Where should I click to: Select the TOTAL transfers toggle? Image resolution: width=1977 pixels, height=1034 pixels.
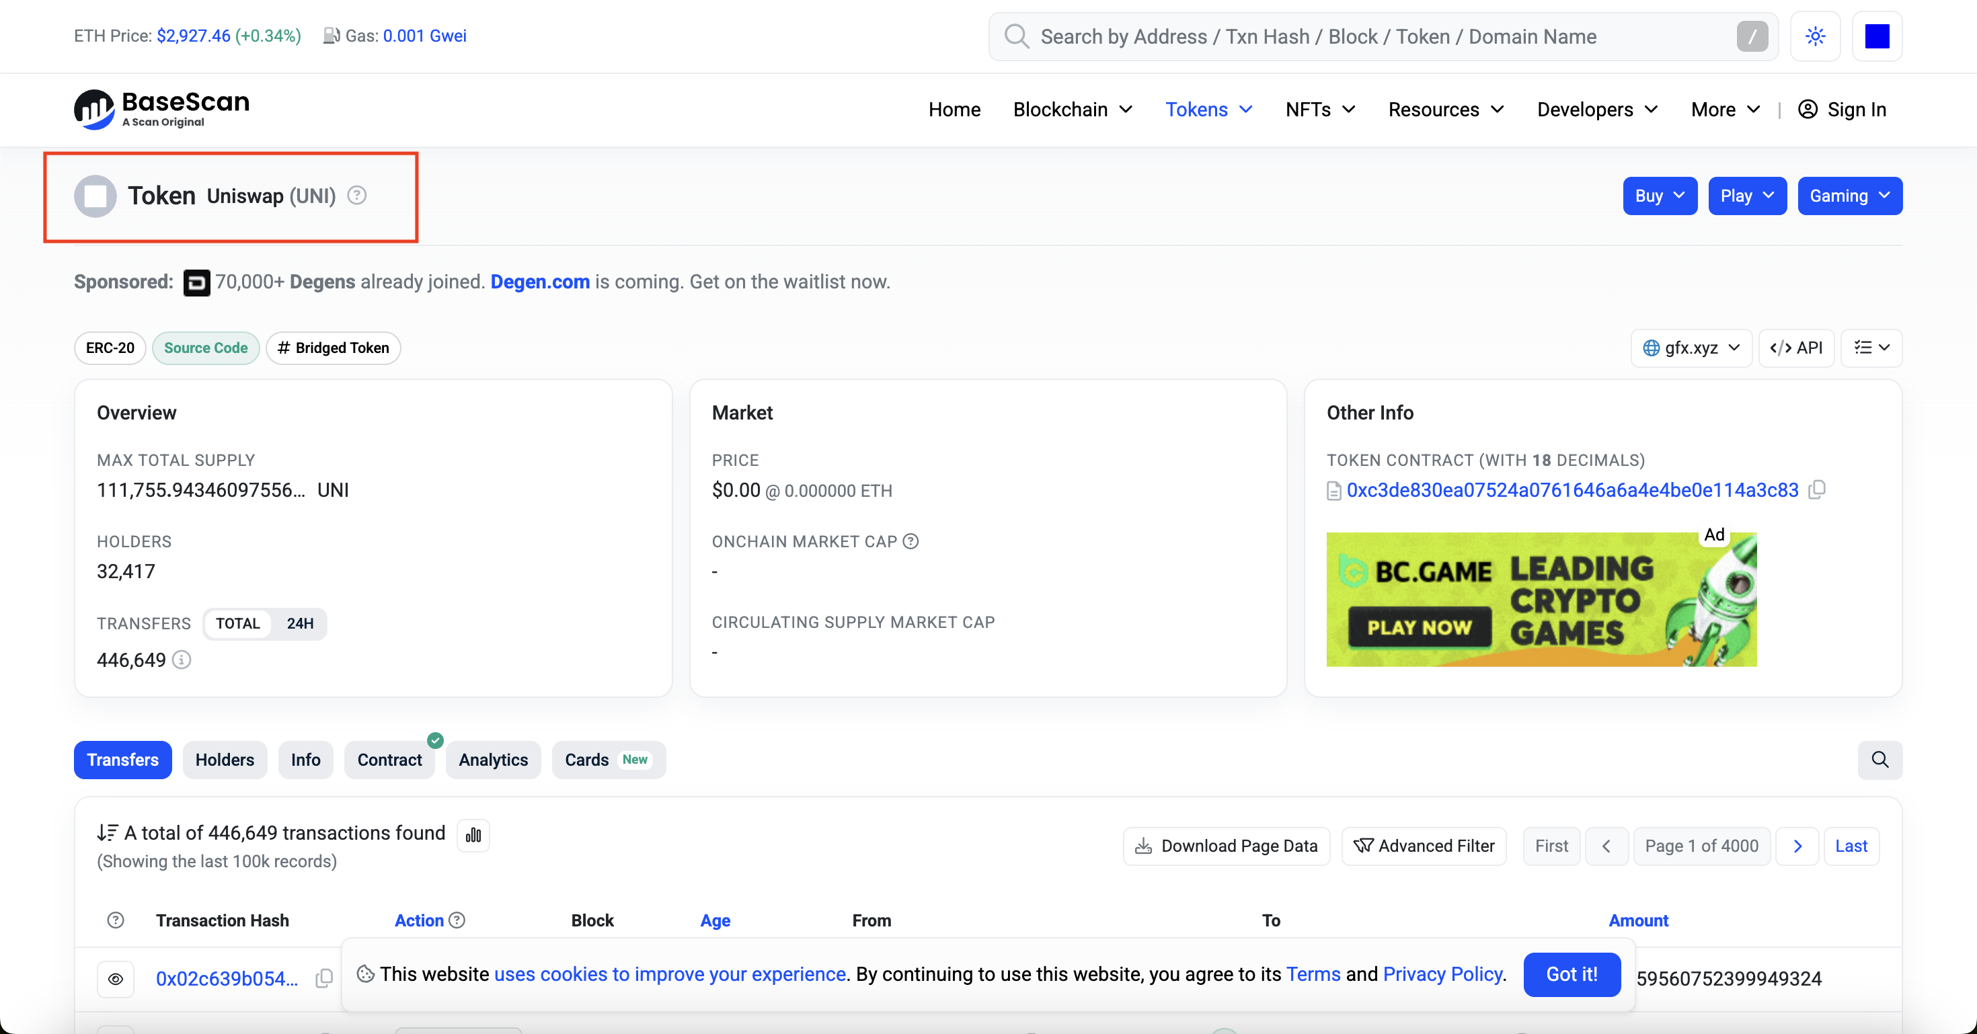click(237, 624)
